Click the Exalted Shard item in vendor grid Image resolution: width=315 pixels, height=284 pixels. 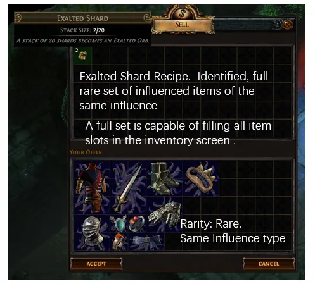pyautogui.click(x=83, y=56)
